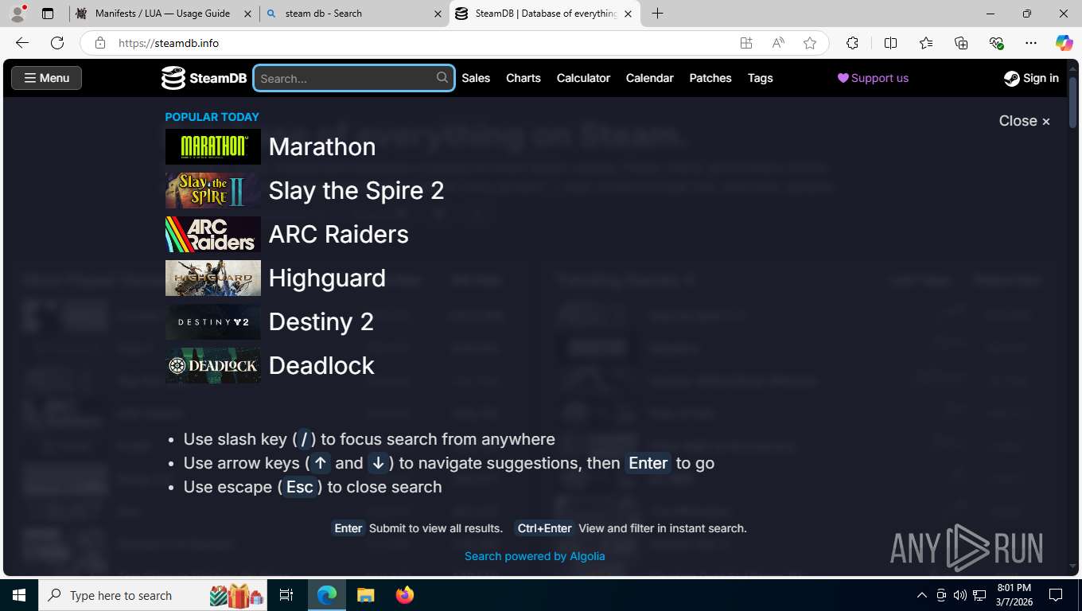1082x611 pixels.
Task: Open the Calculator page
Action: pos(583,78)
